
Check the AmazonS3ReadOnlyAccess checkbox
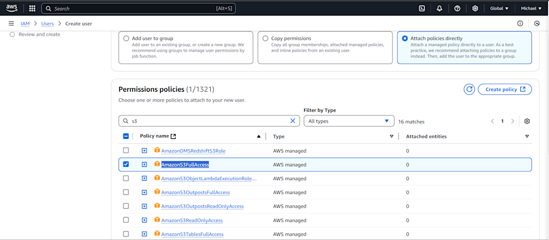126,220
